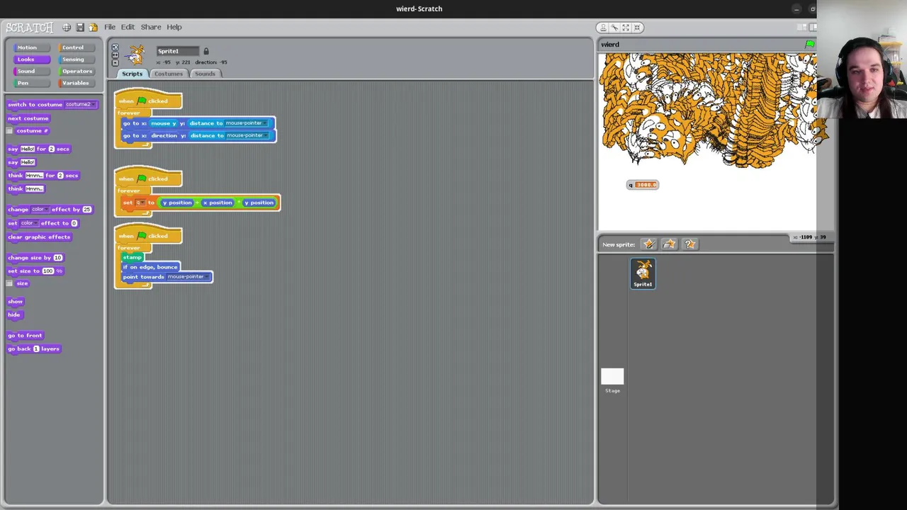Set rotation style to don't rotate

(115, 62)
